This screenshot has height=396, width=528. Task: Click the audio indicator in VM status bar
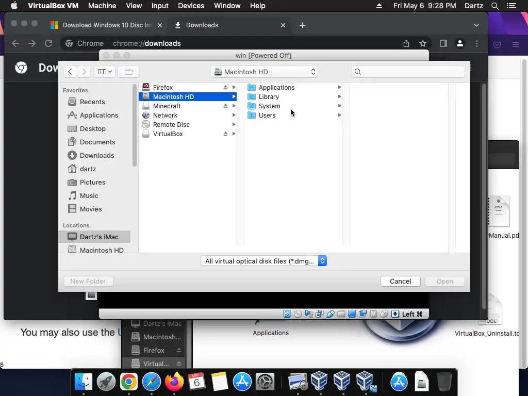click(x=308, y=314)
